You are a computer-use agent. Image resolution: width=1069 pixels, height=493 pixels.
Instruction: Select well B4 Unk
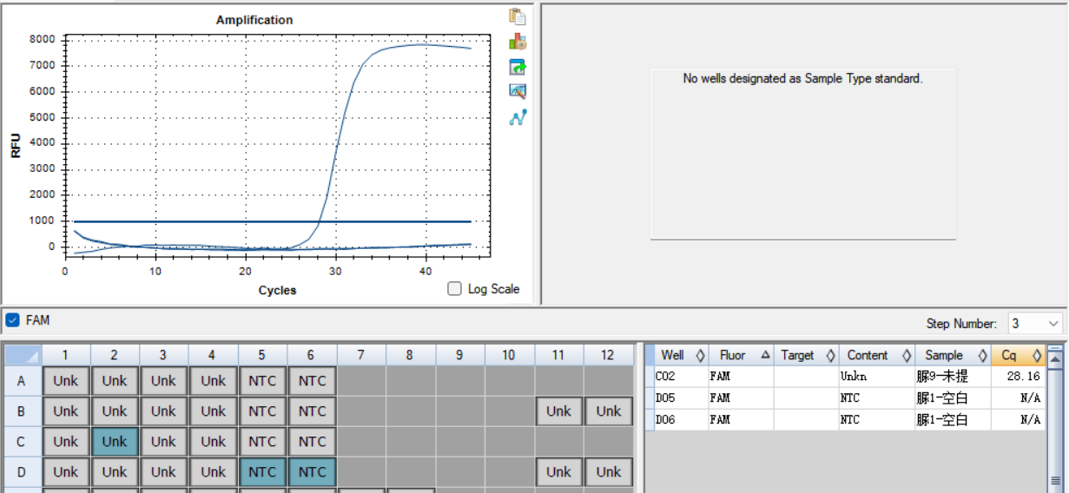tap(213, 411)
